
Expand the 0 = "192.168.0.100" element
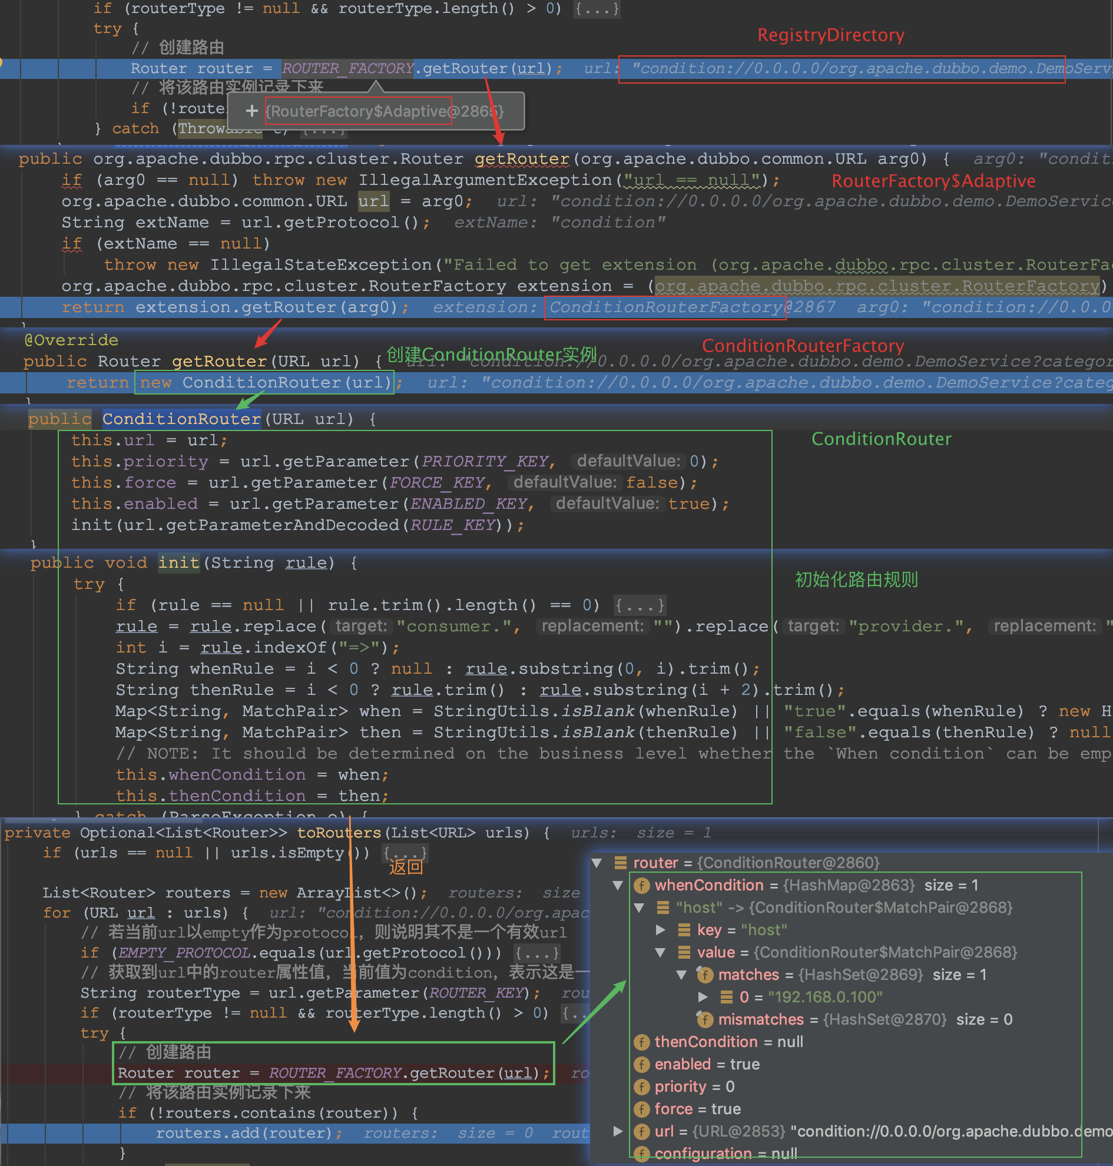click(x=703, y=998)
